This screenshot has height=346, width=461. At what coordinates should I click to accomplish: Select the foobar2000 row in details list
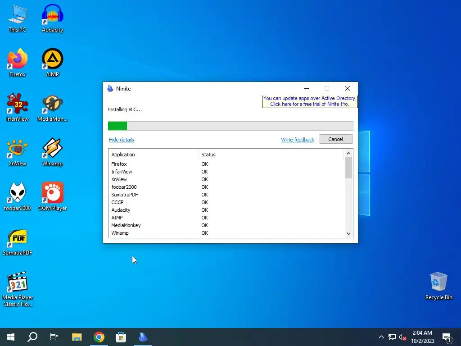(x=226, y=187)
